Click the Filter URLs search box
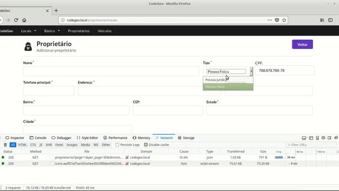Viewport: 339px width, 191px height. pyautogui.click(x=311, y=145)
